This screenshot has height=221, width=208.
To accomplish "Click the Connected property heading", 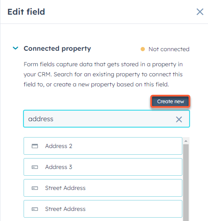I will (57, 49).
